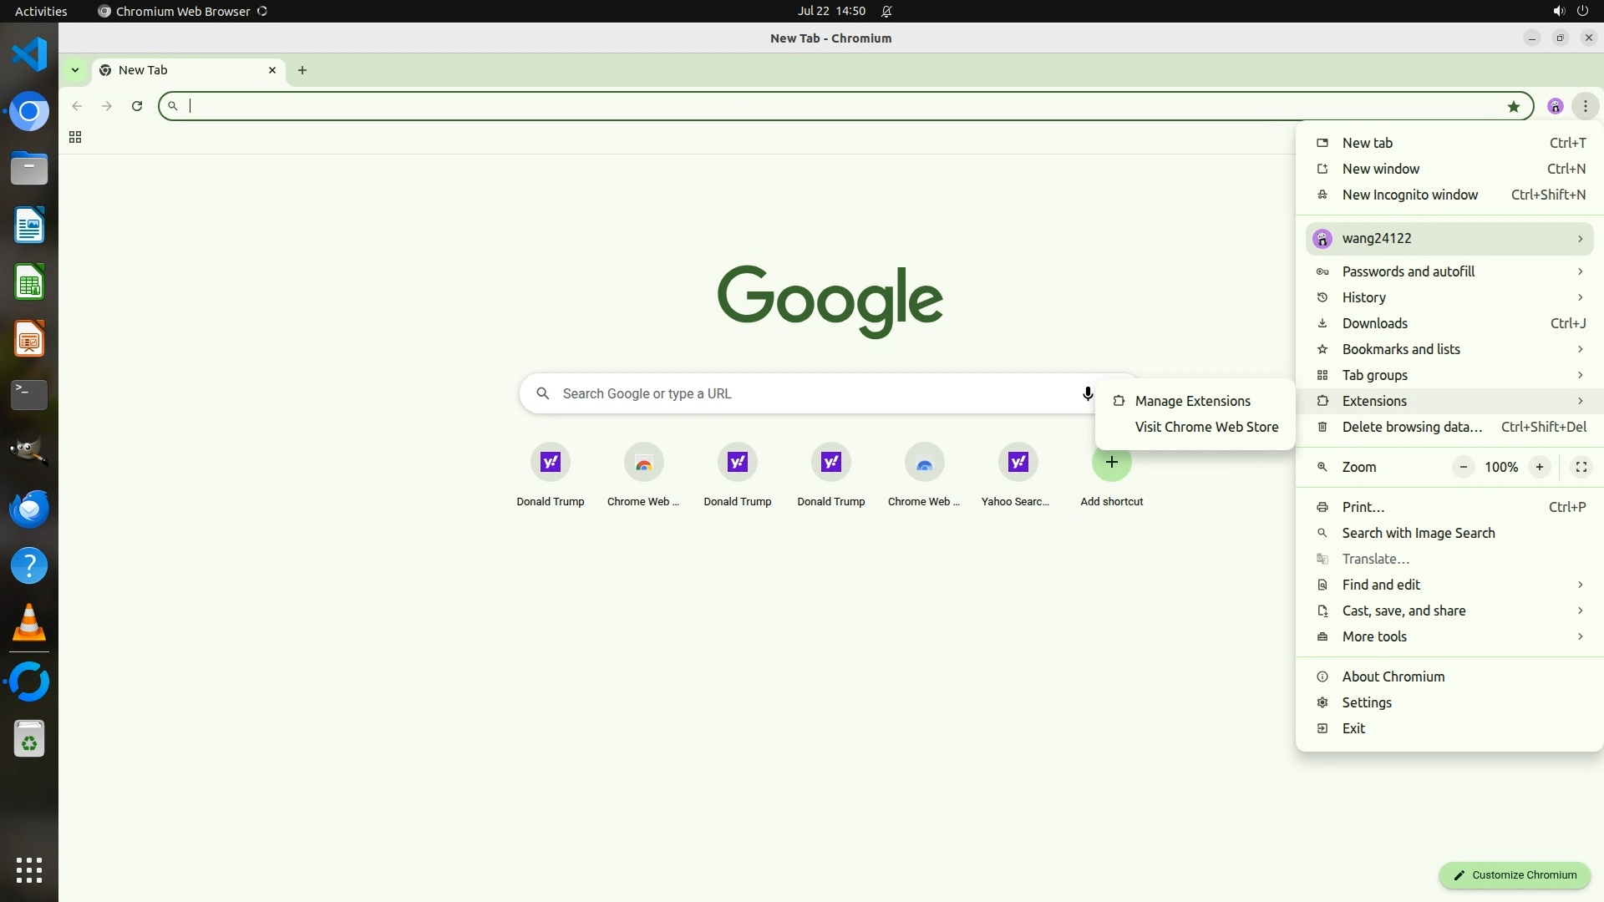Toggle notifications bell in top bar
The width and height of the screenshot is (1604, 902).
click(x=886, y=11)
